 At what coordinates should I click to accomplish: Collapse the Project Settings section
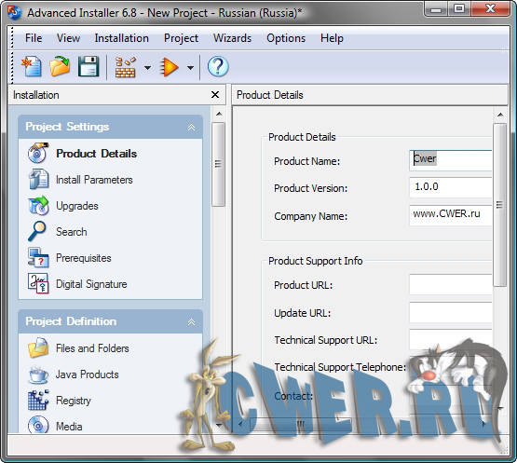point(191,128)
